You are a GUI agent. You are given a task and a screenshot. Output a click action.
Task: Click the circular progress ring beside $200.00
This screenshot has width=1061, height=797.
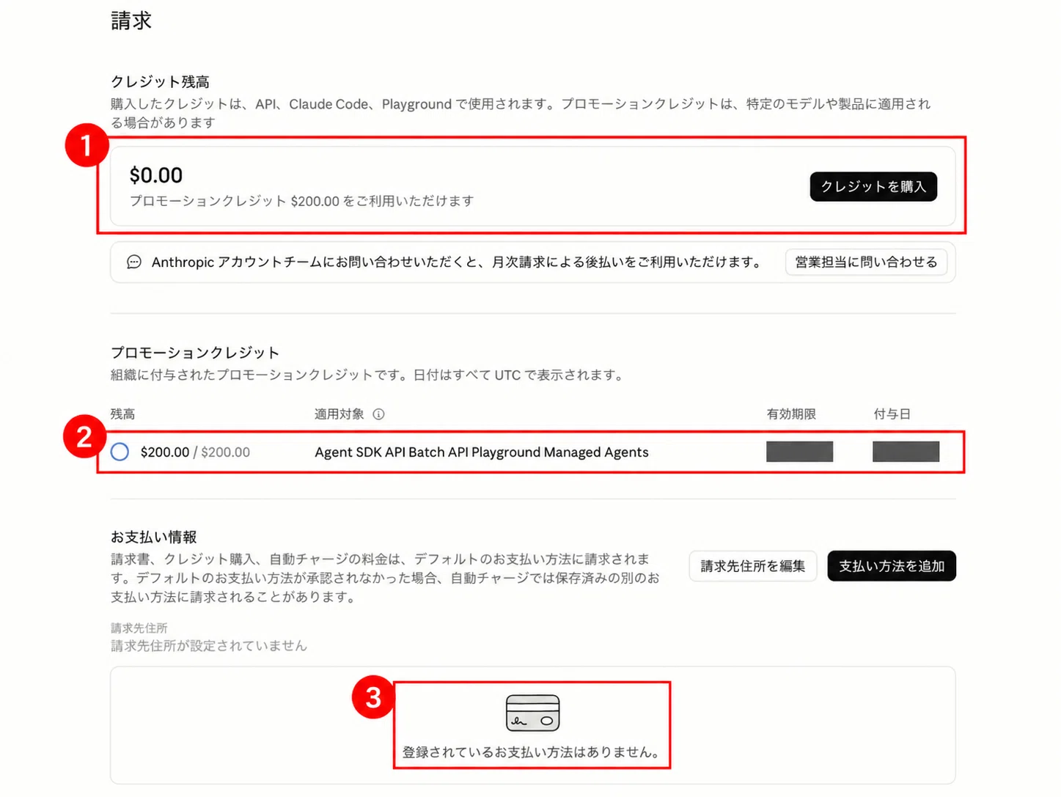[120, 452]
